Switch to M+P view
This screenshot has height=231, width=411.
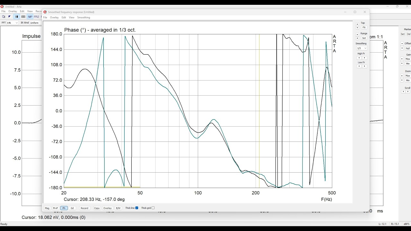tap(56, 208)
